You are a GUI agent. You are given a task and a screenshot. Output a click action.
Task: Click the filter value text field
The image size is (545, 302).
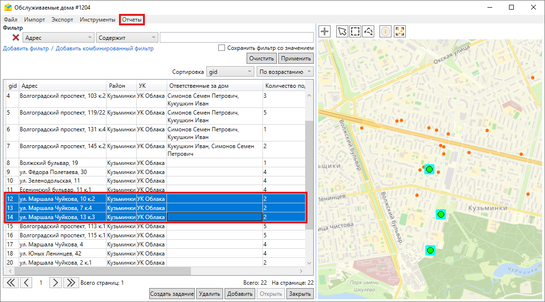[237, 37]
